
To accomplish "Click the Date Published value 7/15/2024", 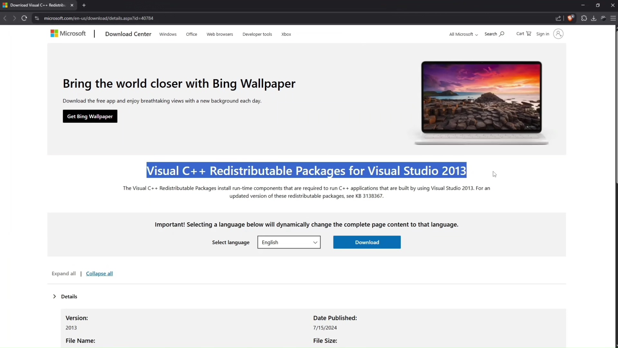I will (x=325, y=328).
